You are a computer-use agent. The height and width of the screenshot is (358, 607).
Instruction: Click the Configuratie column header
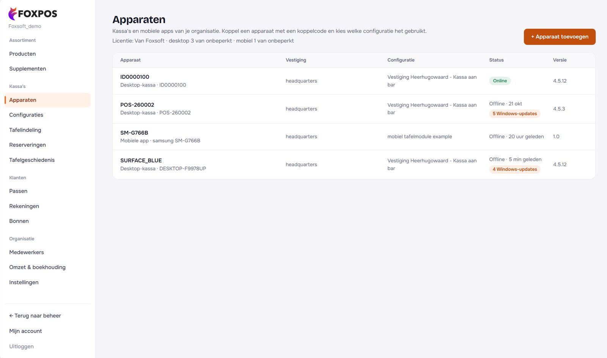click(401, 60)
